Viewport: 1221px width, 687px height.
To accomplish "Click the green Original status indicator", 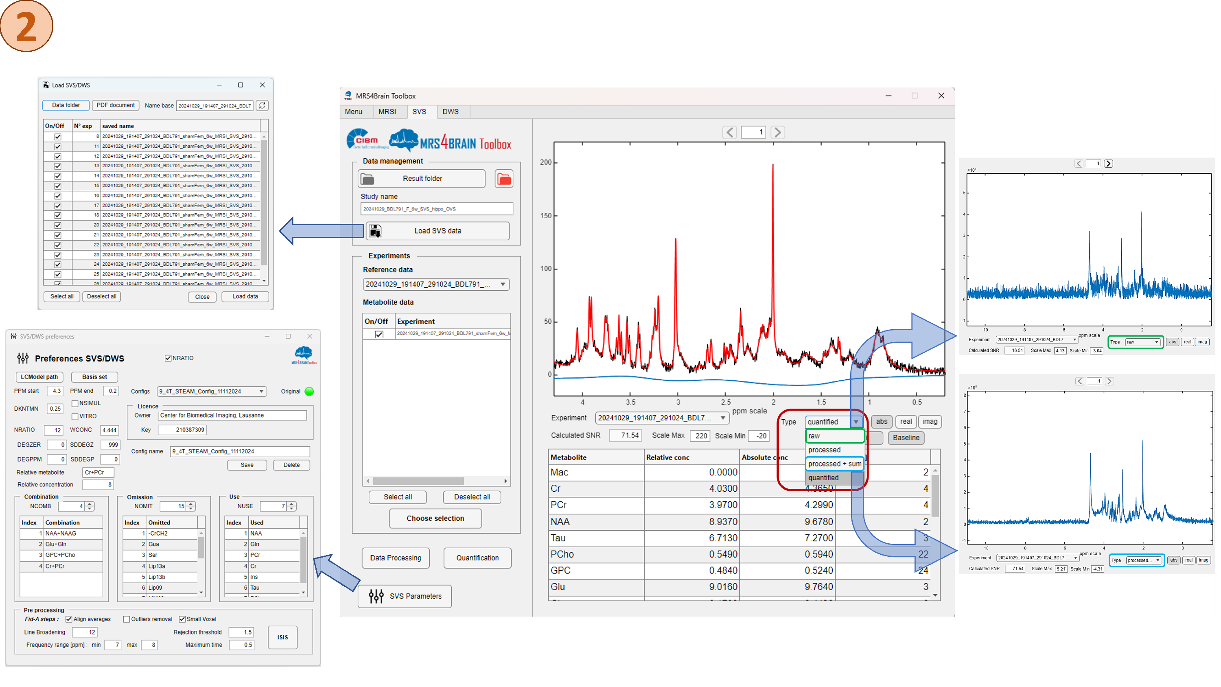I will coord(309,391).
